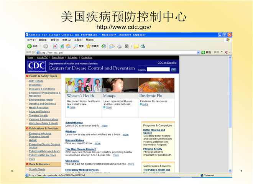Click the Skin Cancer headline link

pyautogui.click(x=72, y=161)
